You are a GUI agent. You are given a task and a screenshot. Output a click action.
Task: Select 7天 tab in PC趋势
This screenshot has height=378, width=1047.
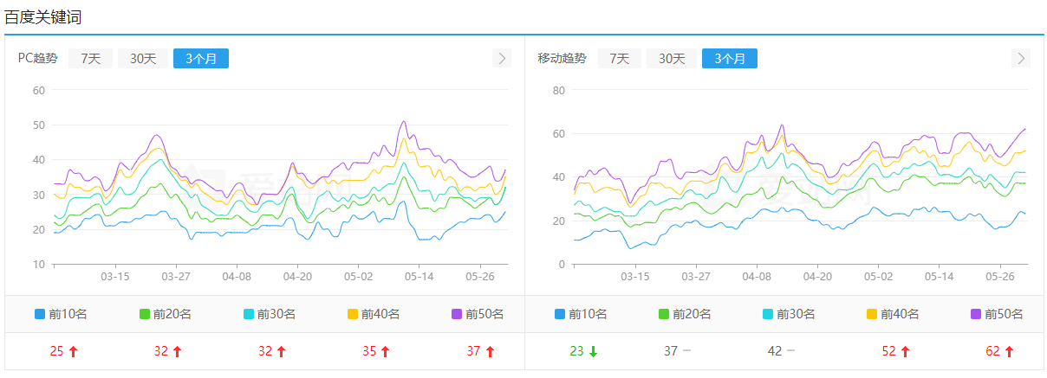tap(90, 59)
